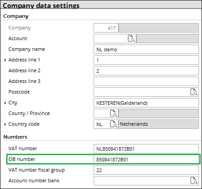This screenshot has height=189, width=202.
Task: Click the Address line 1 field
Action: point(146,60)
